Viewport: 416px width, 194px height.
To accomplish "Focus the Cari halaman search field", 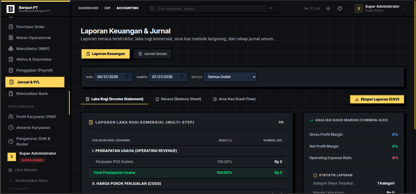I will tap(212, 9).
